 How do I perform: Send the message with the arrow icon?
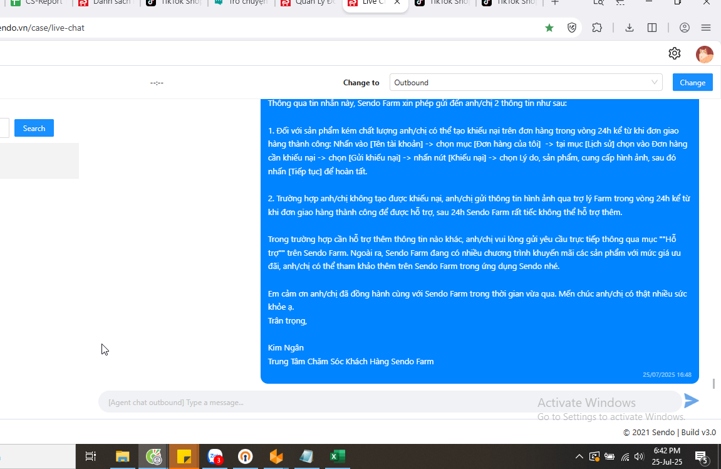point(691,401)
